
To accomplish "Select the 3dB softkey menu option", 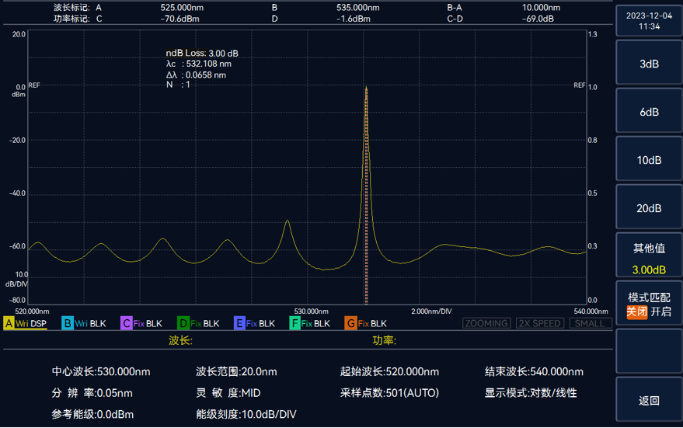I will (649, 64).
